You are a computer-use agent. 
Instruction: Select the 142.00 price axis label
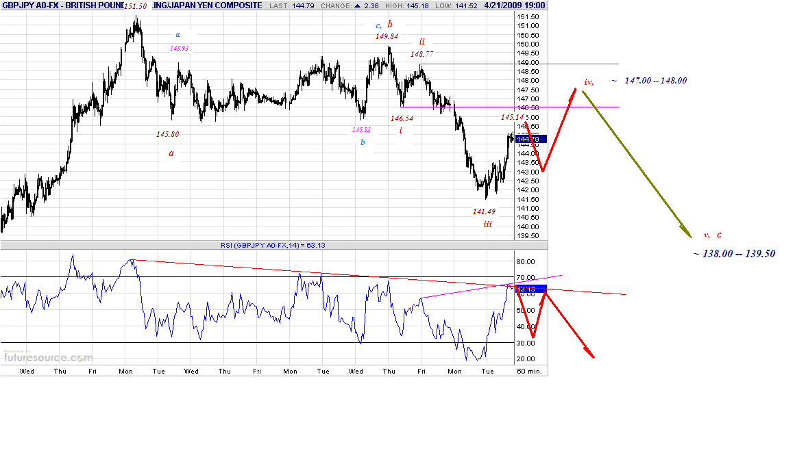point(528,190)
